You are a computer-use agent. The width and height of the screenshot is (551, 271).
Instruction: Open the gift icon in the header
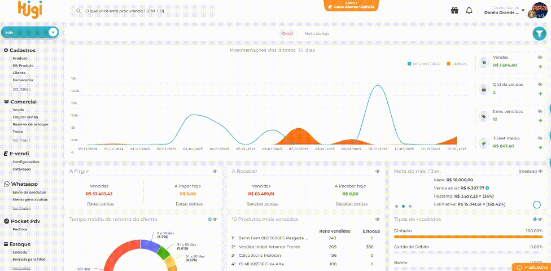coord(454,11)
